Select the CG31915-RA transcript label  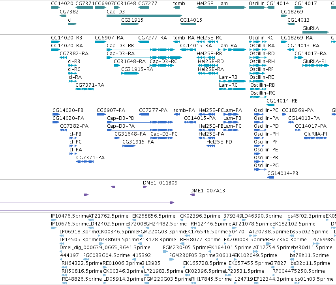pyautogui.click(x=137, y=69)
